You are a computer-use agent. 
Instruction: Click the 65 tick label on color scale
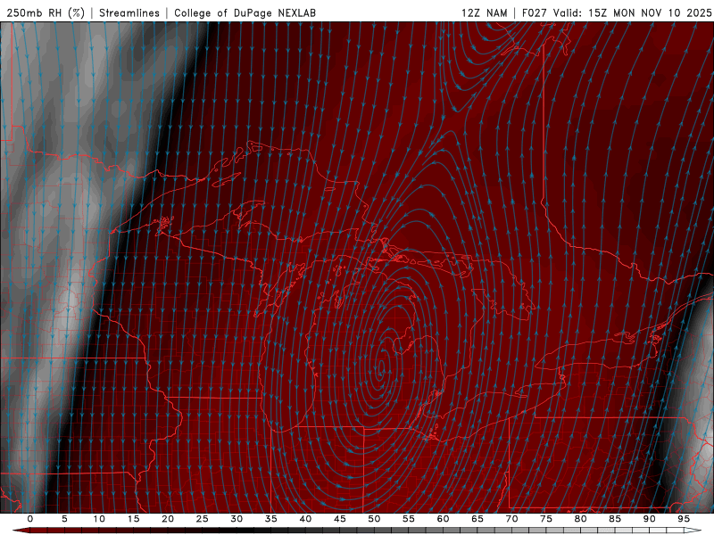[477, 519]
